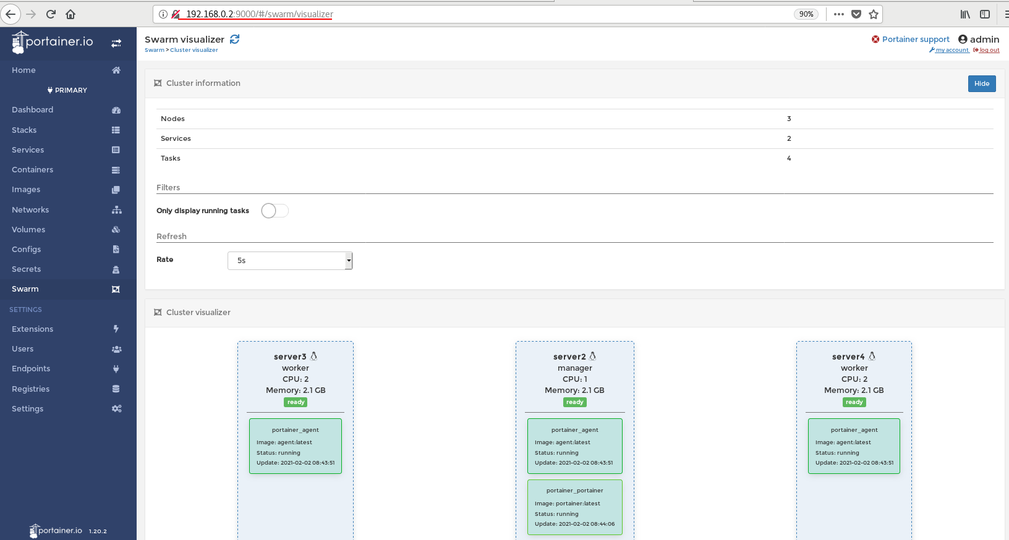
Task: Click the portainer_portainer task card on server2
Action: 575,507
